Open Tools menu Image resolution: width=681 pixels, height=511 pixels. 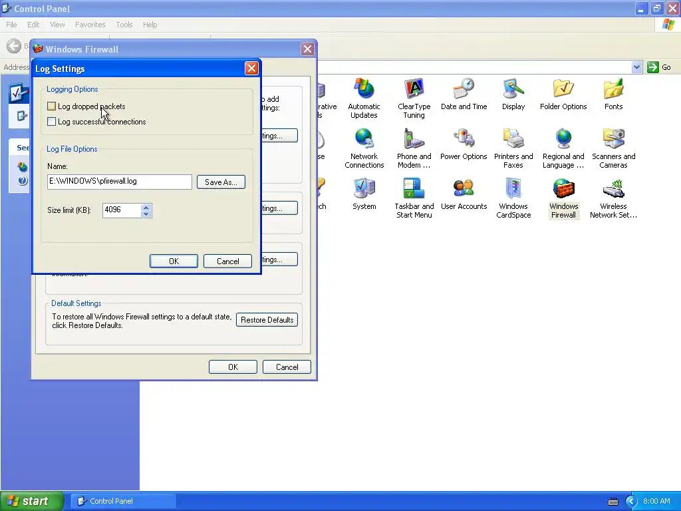click(124, 25)
